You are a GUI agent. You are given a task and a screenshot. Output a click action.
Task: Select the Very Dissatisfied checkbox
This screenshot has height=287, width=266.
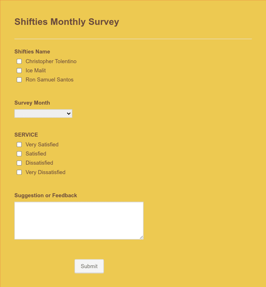pyautogui.click(x=19, y=172)
